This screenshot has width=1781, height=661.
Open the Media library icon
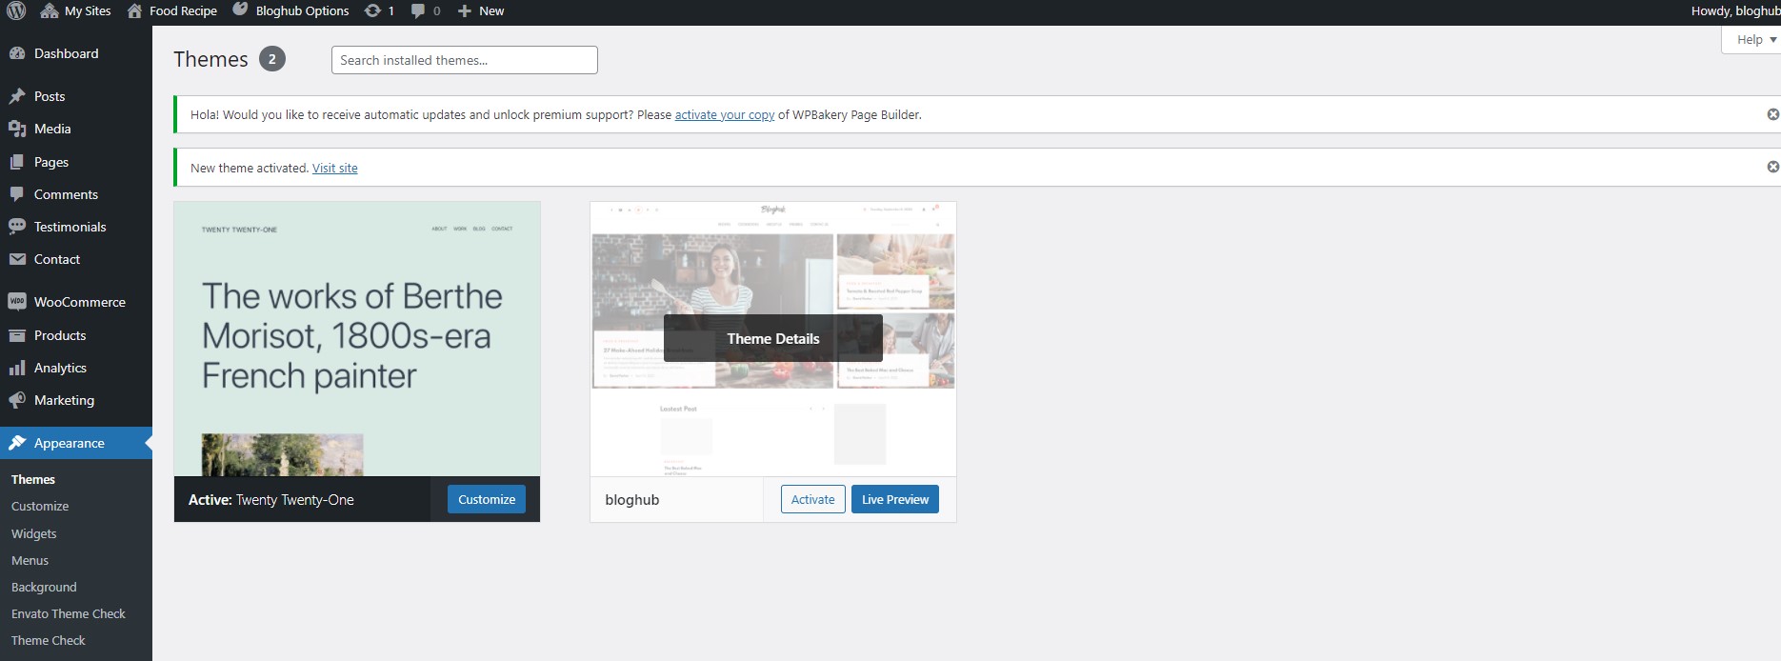pyautogui.click(x=17, y=129)
